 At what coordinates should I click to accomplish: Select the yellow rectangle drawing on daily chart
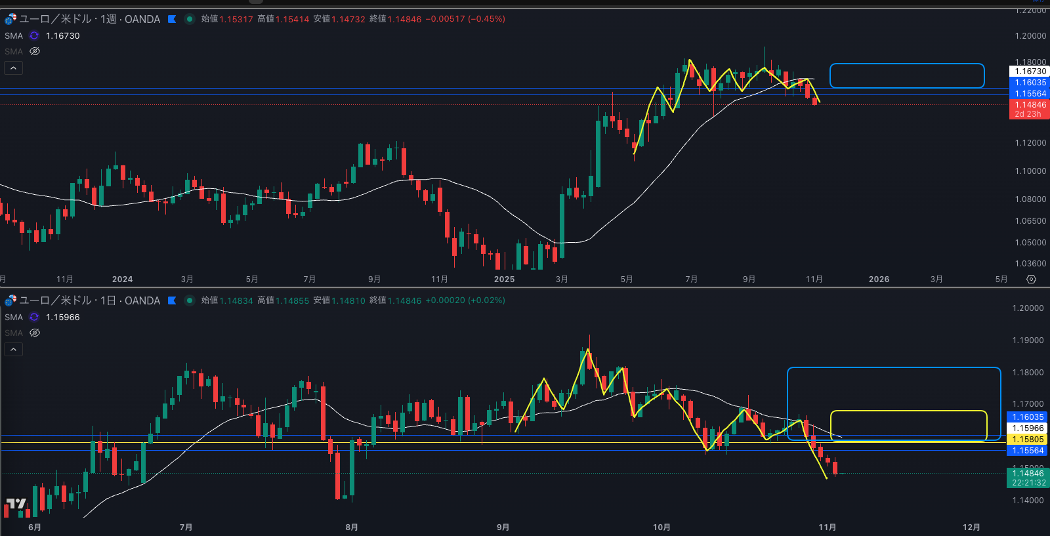(x=908, y=411)
